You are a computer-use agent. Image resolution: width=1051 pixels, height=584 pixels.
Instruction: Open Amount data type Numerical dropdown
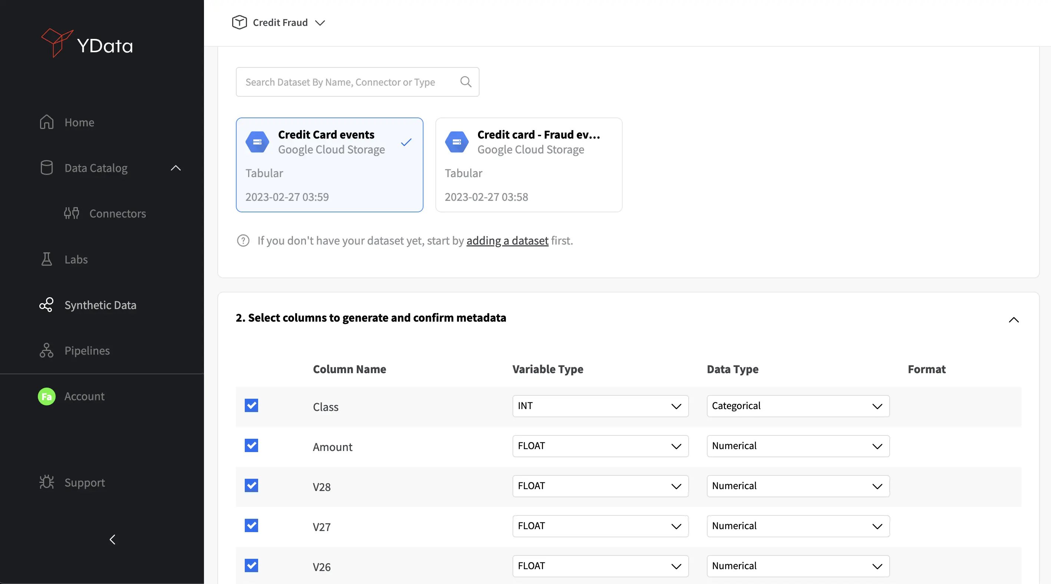coord(798,446)
